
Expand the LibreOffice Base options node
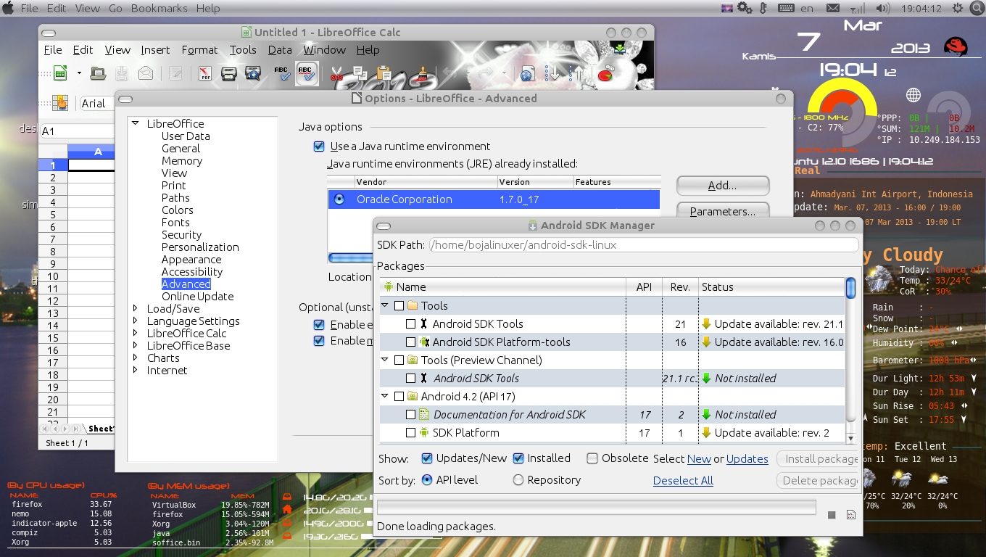136,345
